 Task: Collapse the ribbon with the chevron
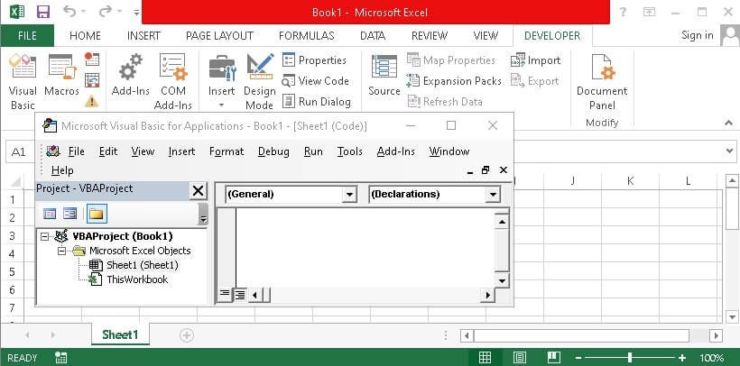(728, 123)
